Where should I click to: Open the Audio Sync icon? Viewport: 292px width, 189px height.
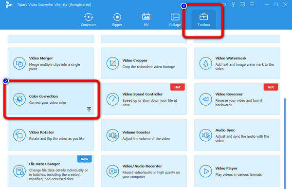(205, 135)
